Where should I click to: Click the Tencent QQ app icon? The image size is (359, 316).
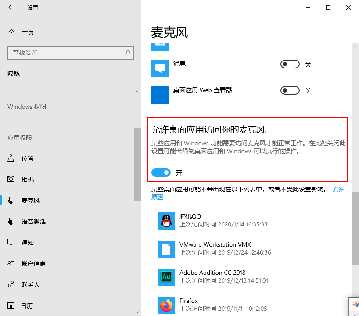pyautogui.click(x=166, y=221)
